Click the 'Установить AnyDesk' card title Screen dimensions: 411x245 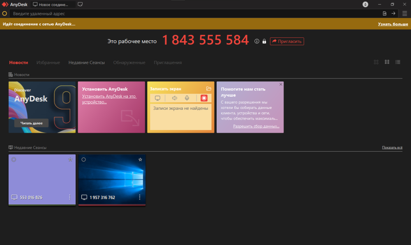[x=105, y=89]
